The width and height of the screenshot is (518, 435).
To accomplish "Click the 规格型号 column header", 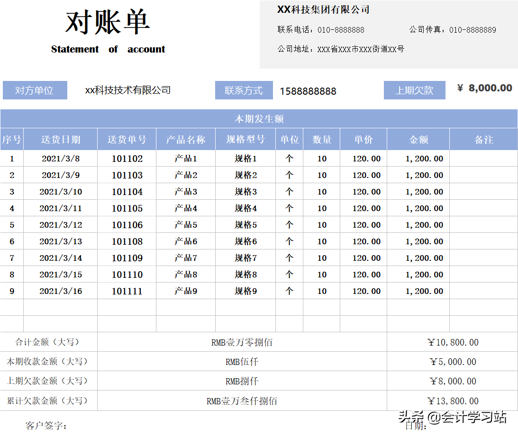I will (245, 139).
